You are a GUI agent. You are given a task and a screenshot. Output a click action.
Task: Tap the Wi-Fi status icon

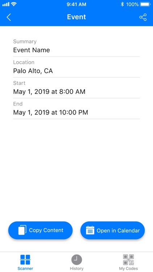pos(13,4)
